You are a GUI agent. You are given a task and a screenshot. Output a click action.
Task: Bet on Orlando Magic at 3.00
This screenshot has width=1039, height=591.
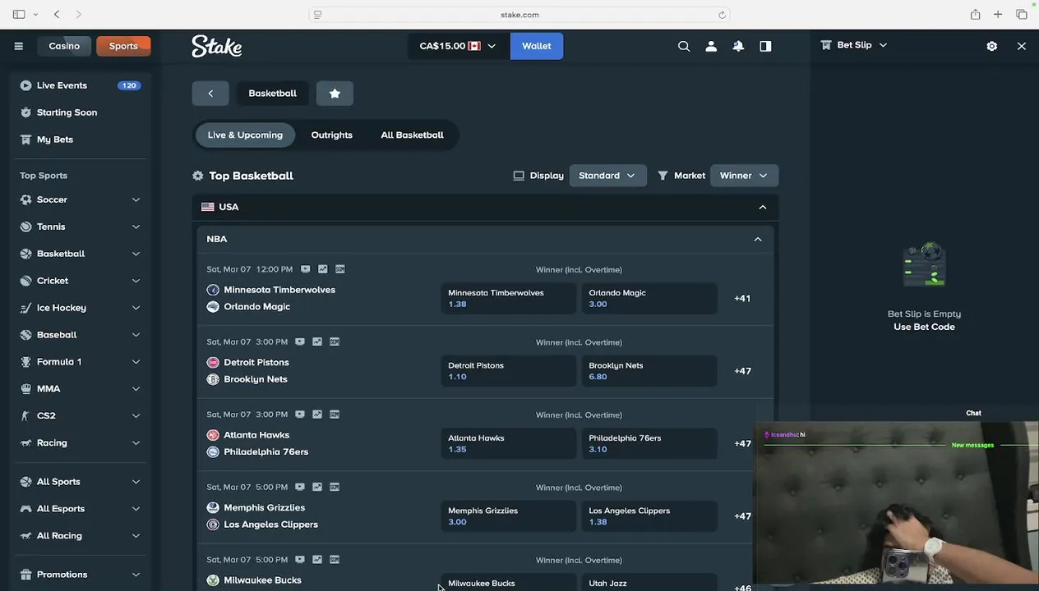click(x=649, y=298)
